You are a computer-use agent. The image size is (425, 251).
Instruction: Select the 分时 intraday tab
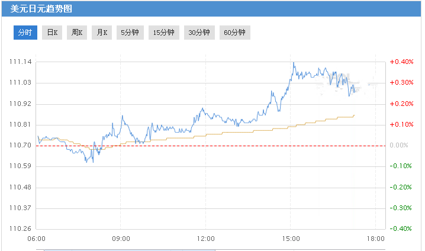(25, 33)
